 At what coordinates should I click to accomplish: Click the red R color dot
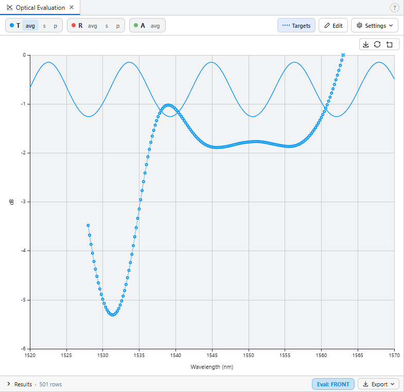click(74, 25)
